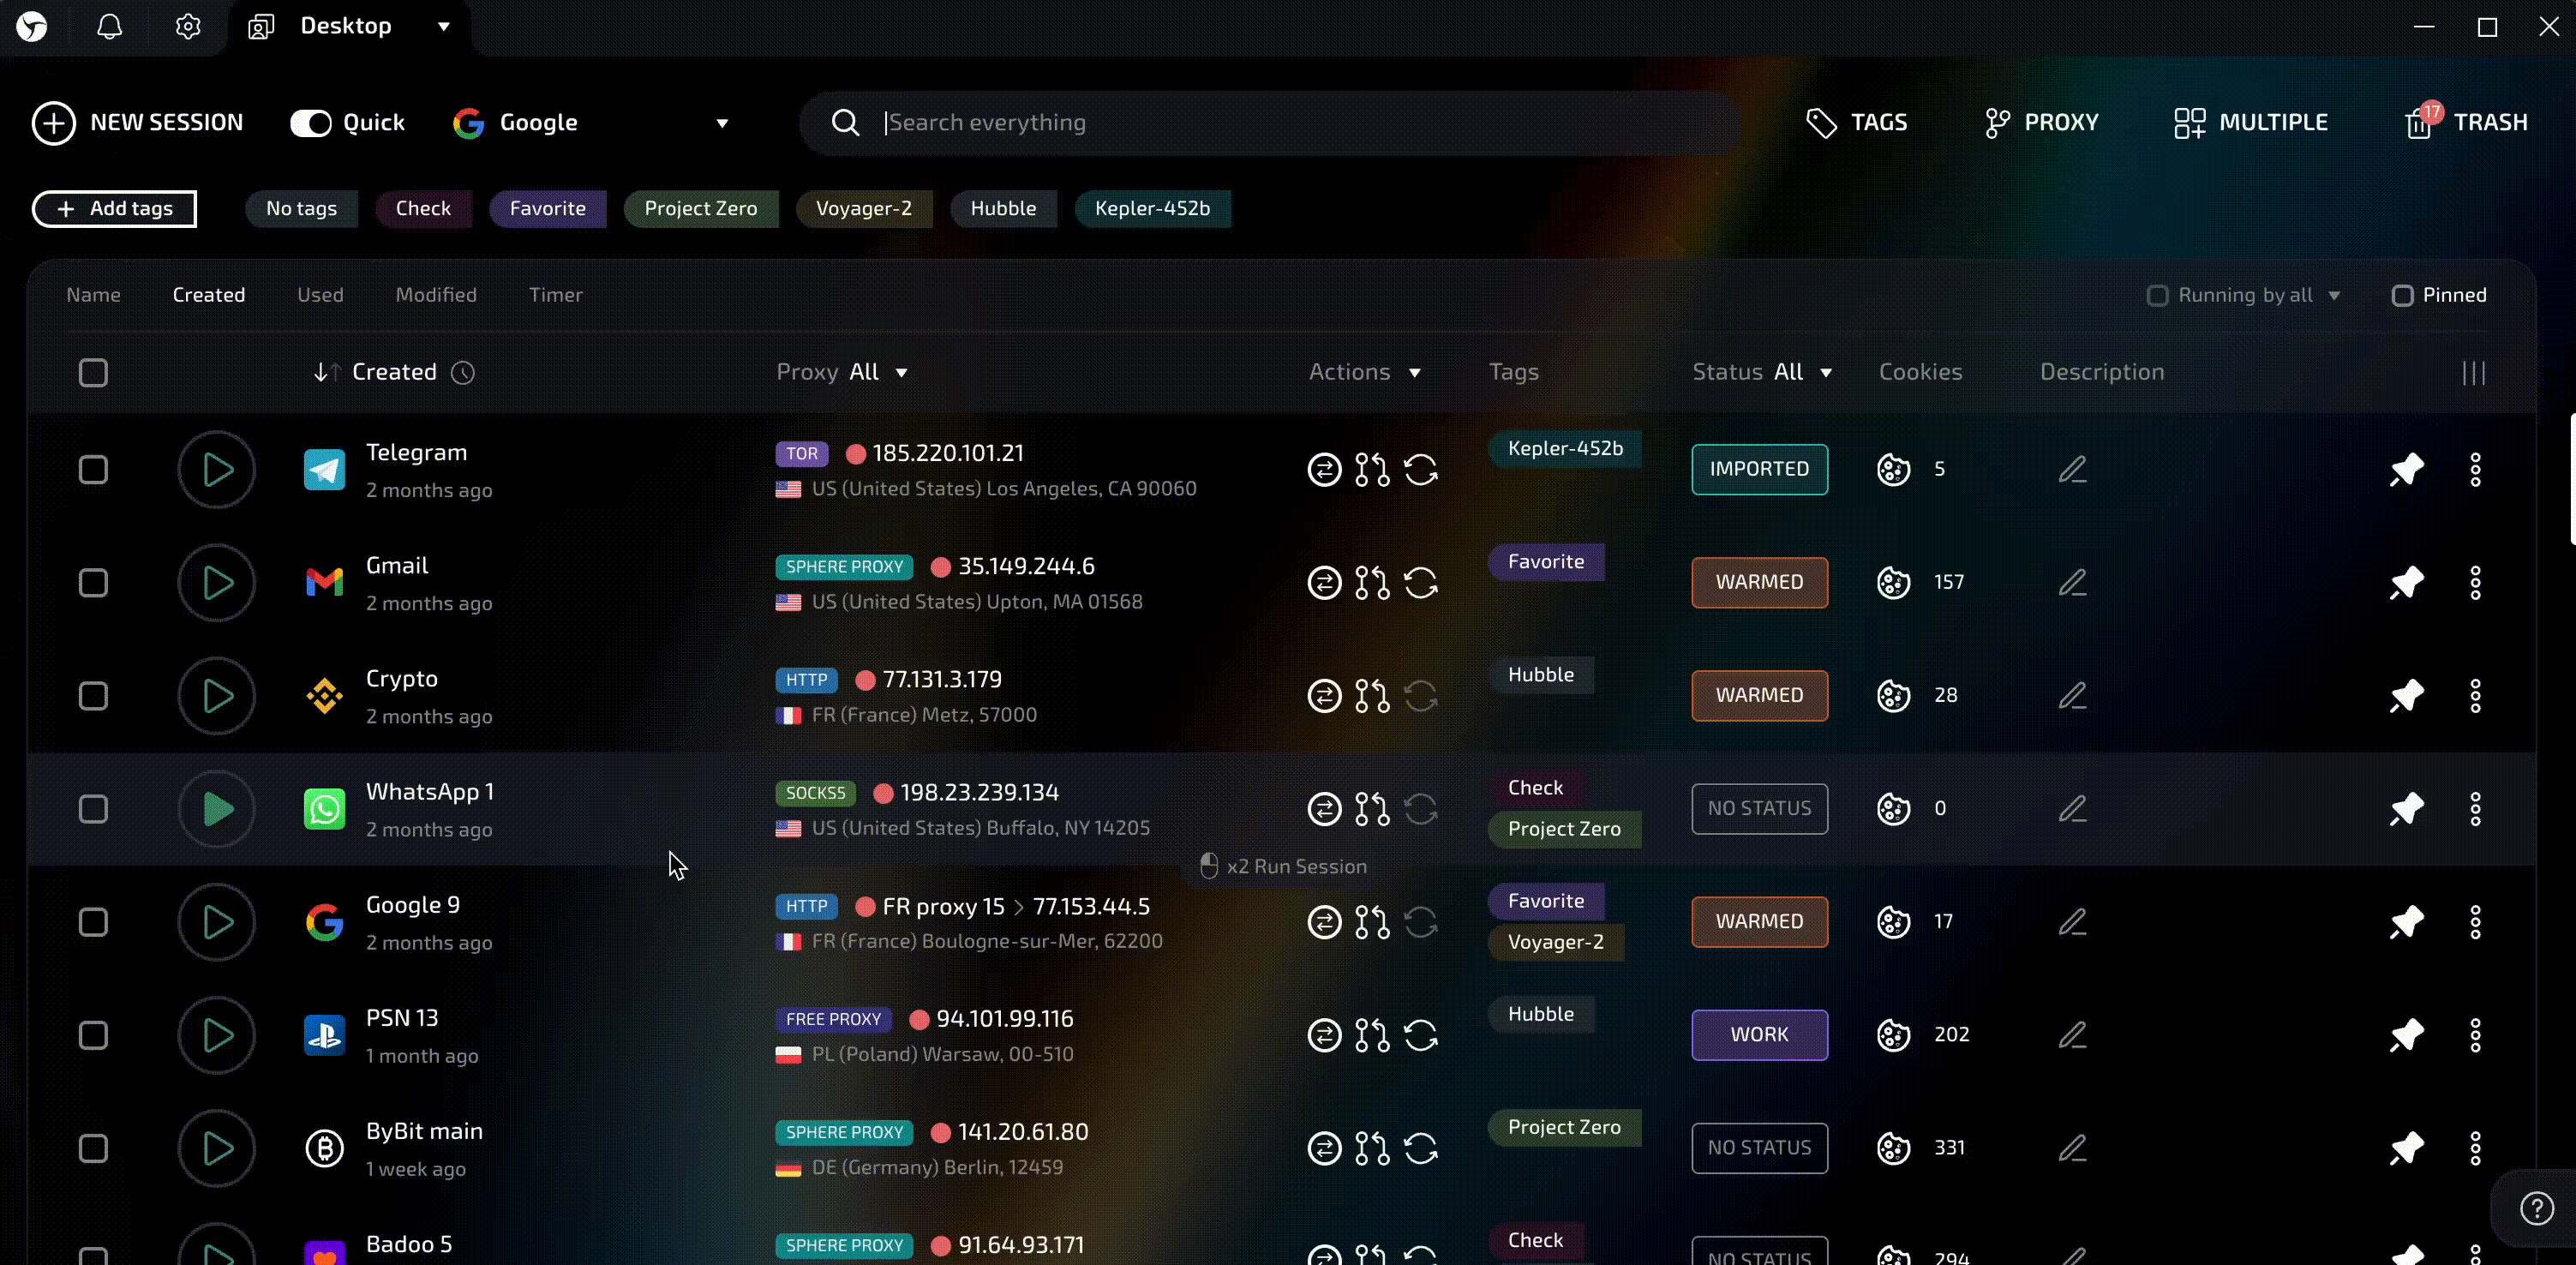
Task: Run the Telegram session play button
Action: (217, 470)
